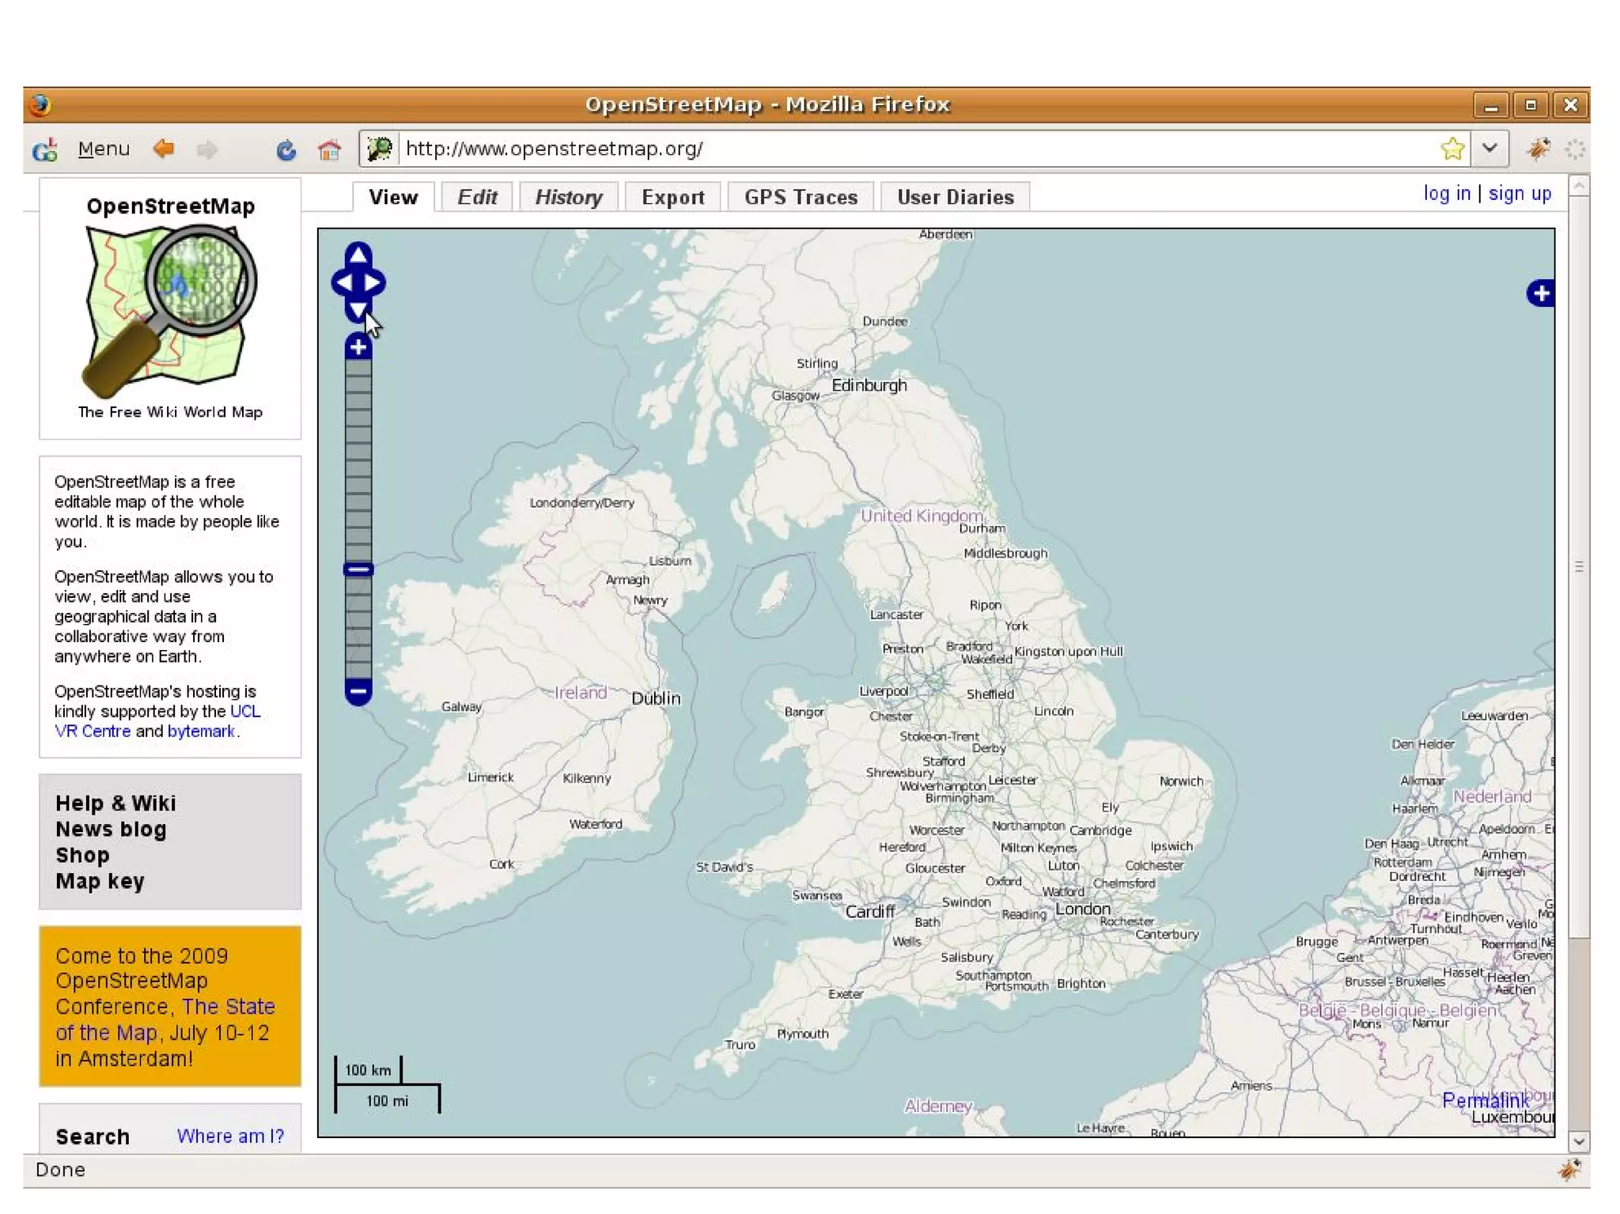This screenshot has width=1620, height=1214.
Task: Focus the address bar URL field
Action: [918, 149]
